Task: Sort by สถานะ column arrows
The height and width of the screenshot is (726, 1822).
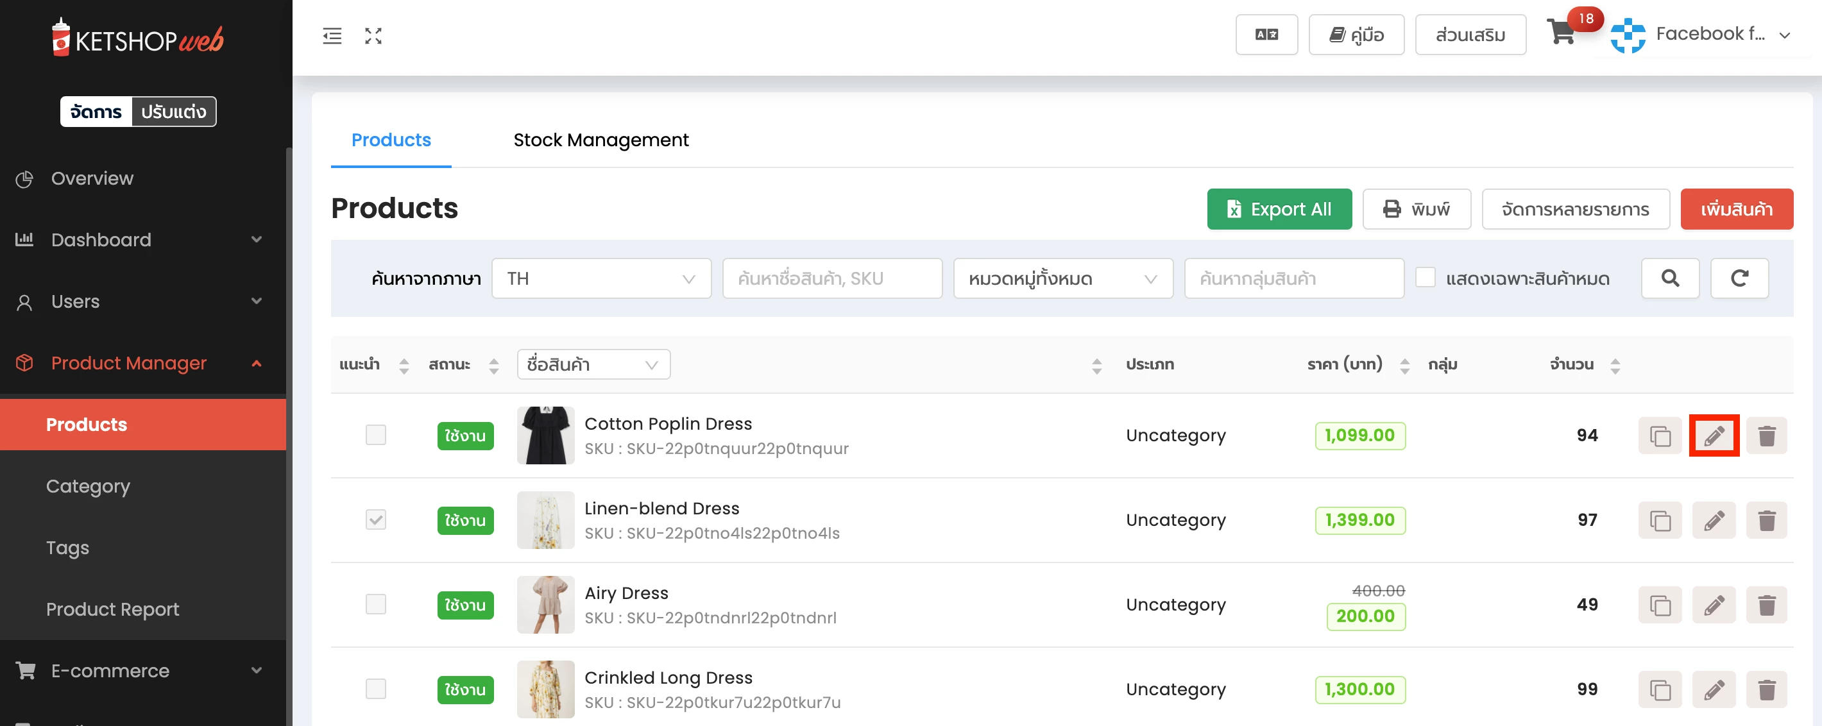Action: click(x=494, y=366)
